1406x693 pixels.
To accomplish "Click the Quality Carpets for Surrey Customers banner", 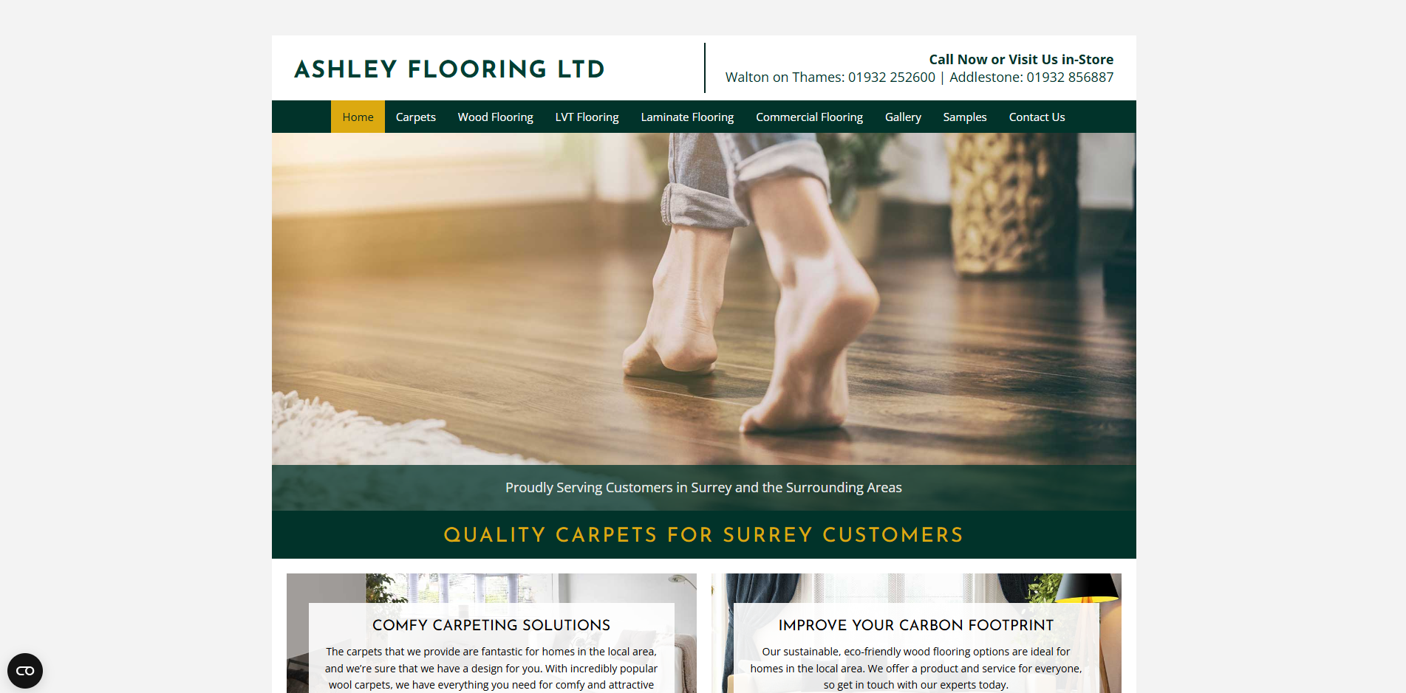I will click(x=704, y=535).
